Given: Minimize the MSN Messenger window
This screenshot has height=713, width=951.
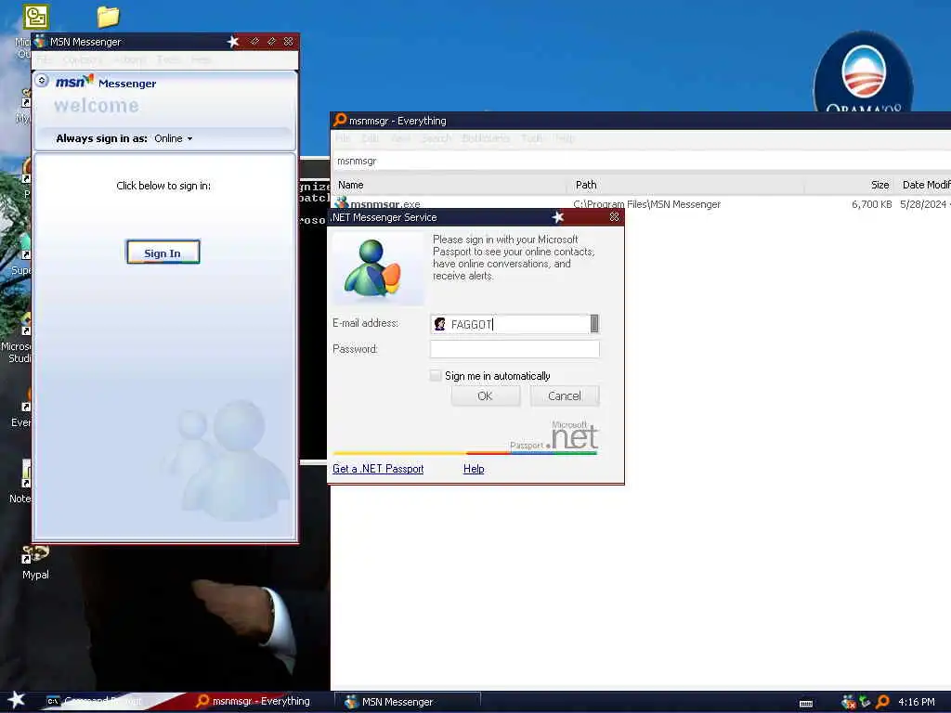Looking at the screenshot, I should (254, 41).
